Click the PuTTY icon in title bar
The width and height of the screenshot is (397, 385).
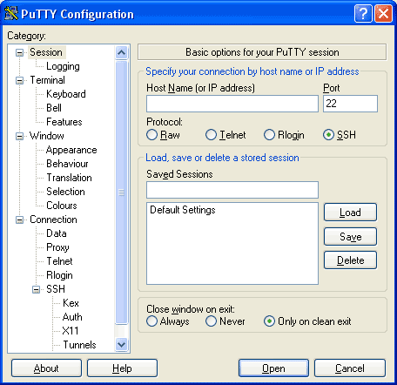click(x=11, y=13)
